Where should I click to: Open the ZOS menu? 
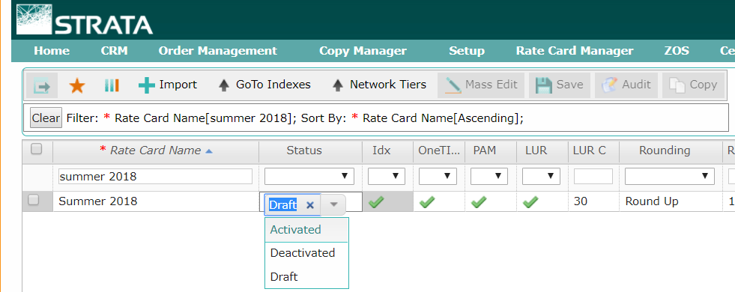pos(677,51)
